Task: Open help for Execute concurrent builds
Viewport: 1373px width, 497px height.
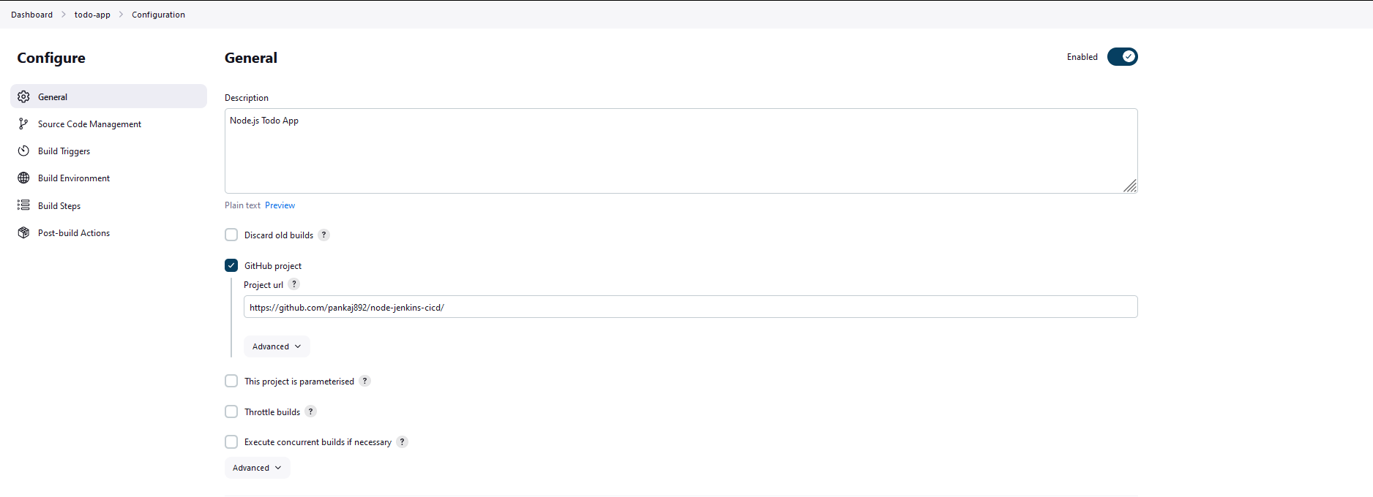Action: [401, 441]
